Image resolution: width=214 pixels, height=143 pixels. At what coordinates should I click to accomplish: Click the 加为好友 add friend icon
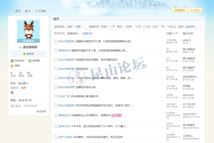(x=12, y=61)
